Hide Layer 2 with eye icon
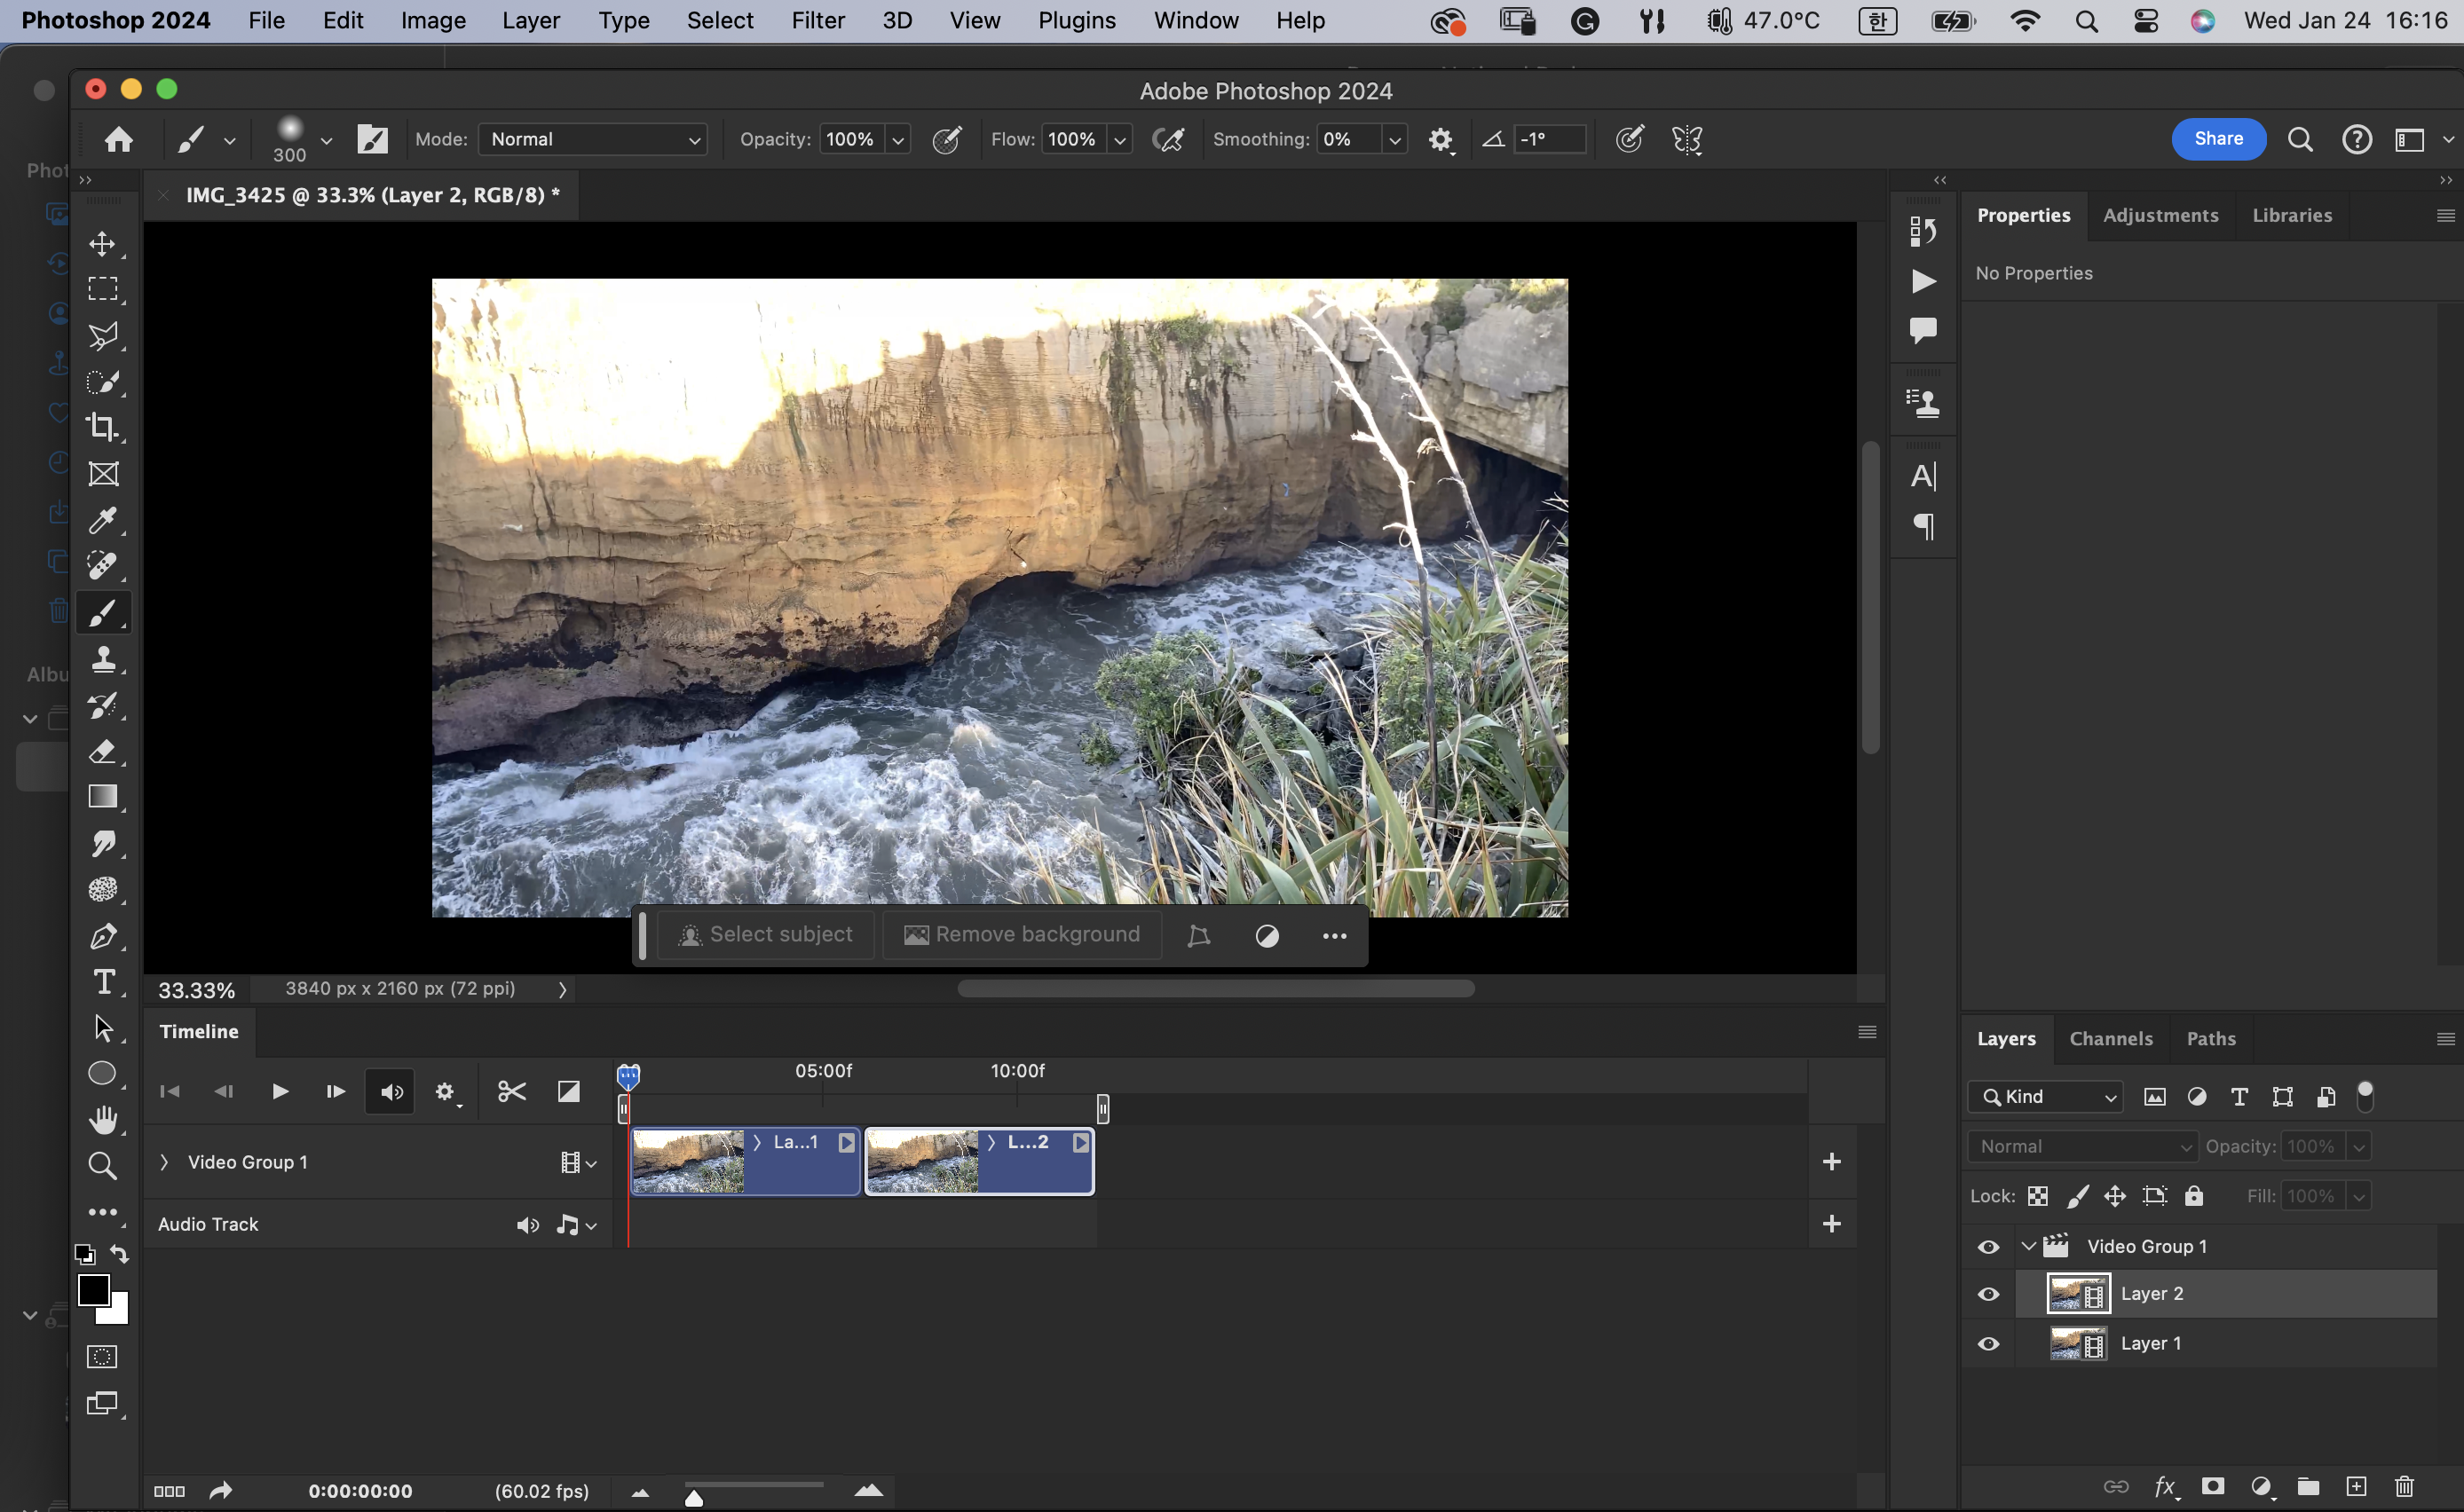This screenshot has height=1512, width=2464. tap(1988, 1294)
